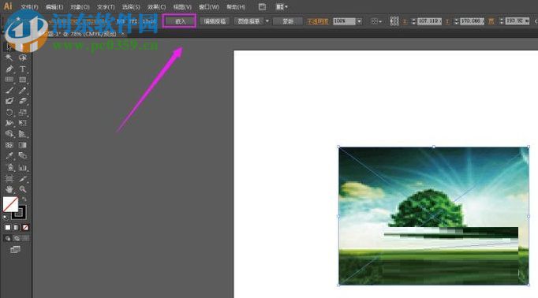
Task: Open the 编辑(E) menu
Action: pos(54,7)
